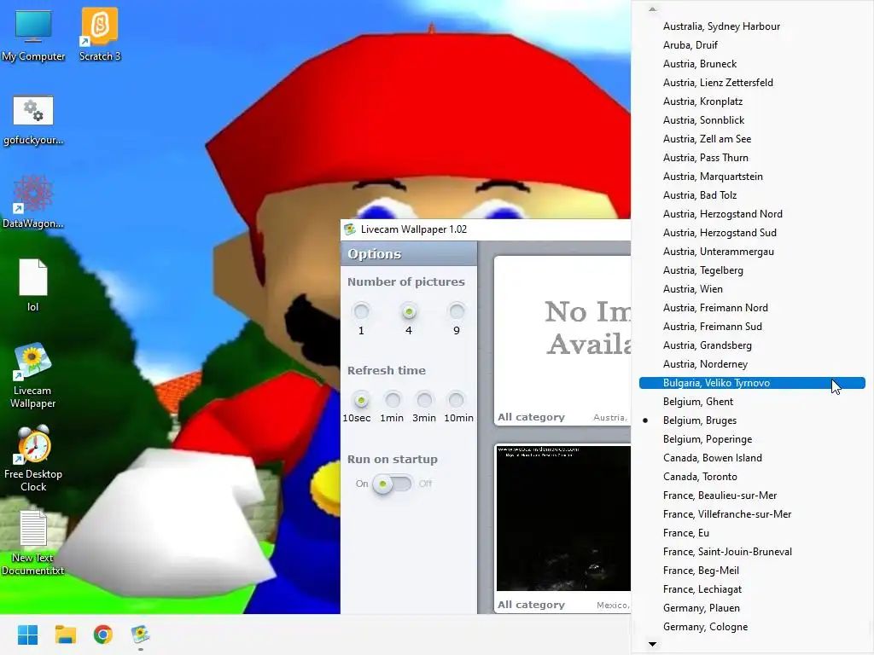Select 4 pictures radio option

point(409,310)
